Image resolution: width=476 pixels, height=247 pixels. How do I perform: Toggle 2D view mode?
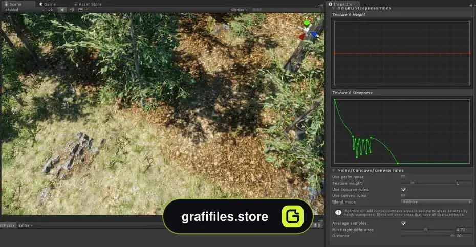point(51,10)
